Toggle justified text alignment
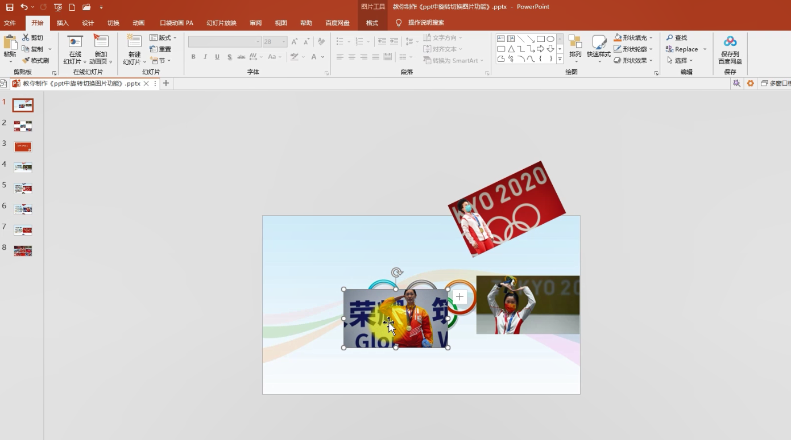791x440 pixels. (x=376, y=57)
